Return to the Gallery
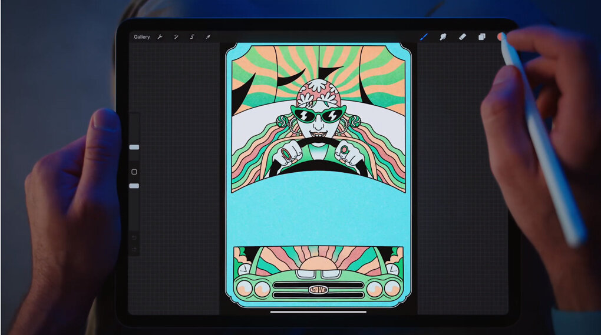The image size is (601, 335). coord(141,37)
